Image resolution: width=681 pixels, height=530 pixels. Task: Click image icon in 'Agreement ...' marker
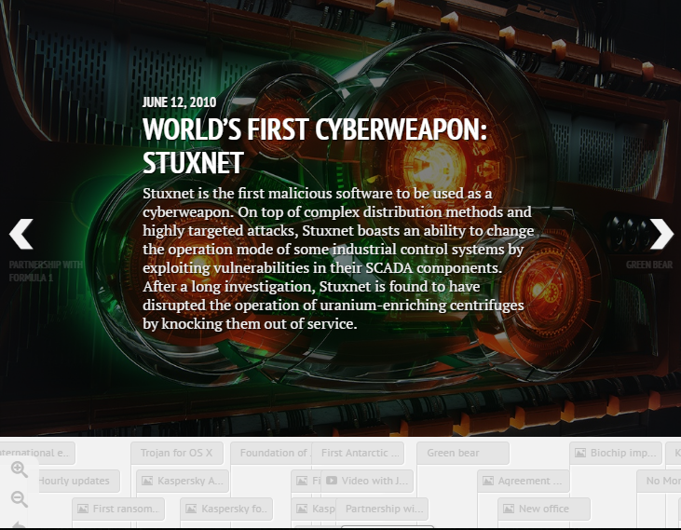click(488, 481)
